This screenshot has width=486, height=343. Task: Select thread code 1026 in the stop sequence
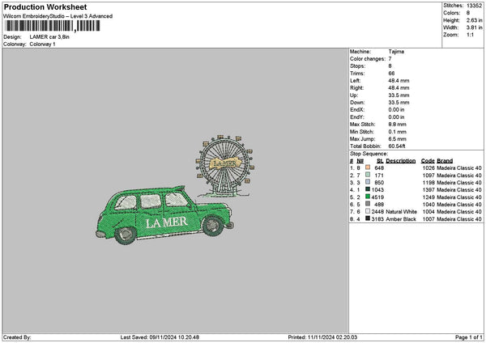tap(428, 168)
